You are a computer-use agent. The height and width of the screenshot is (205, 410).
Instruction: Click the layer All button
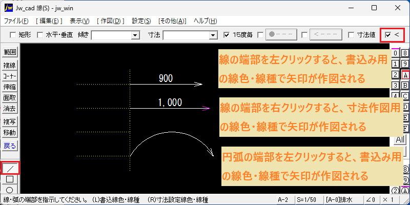tap(400, 139)
